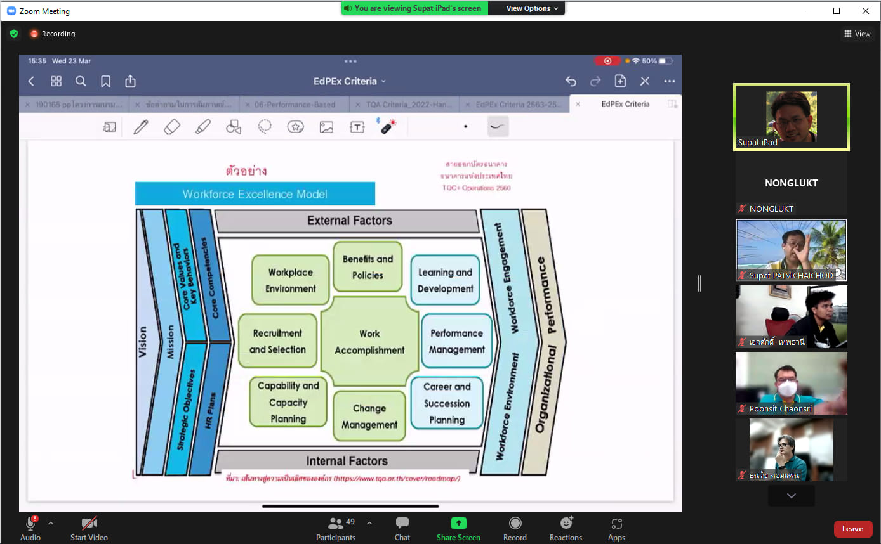Select the NONGLUKT participant tile
This screenshot has height=544, width=881.
791,183
